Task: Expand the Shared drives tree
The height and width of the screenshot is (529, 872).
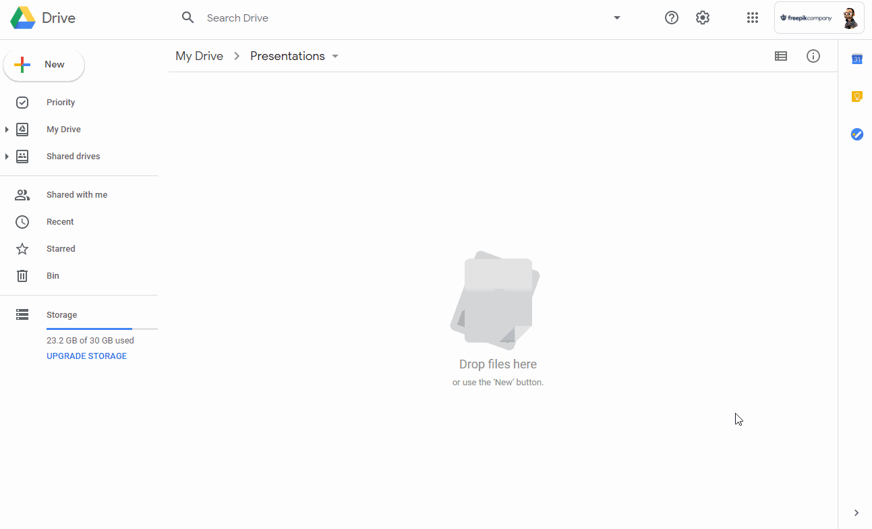Action: [7, 157]
